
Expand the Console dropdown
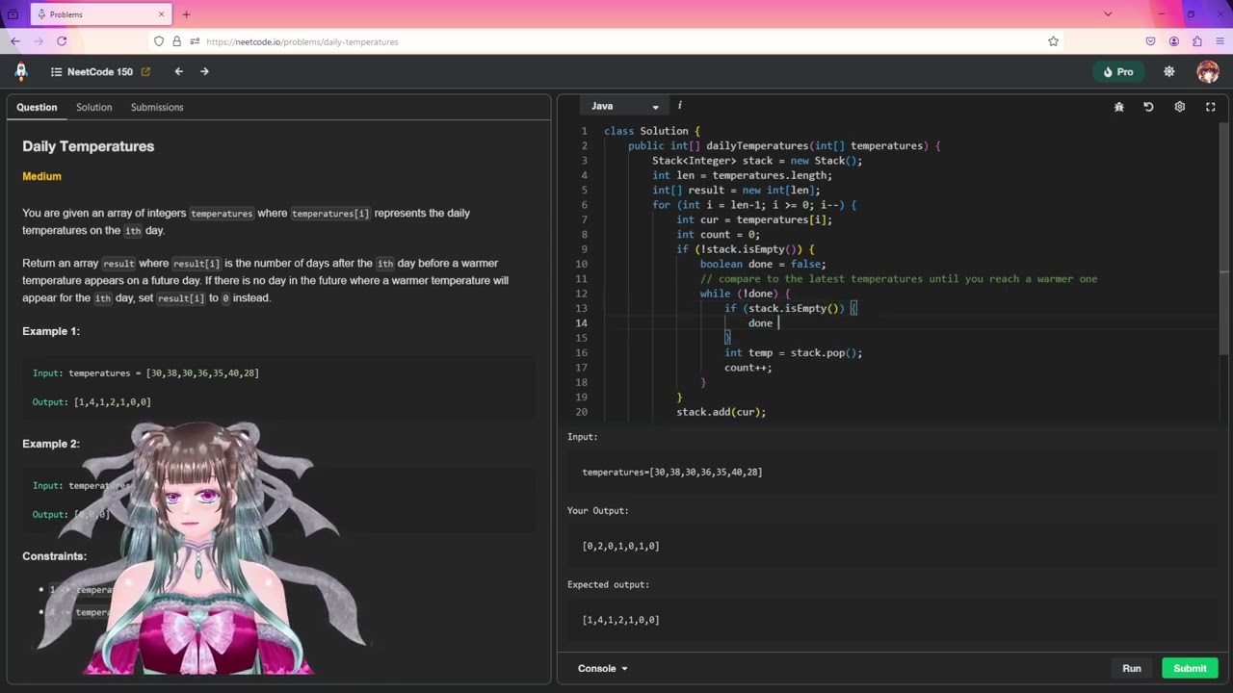click(602, 668)
